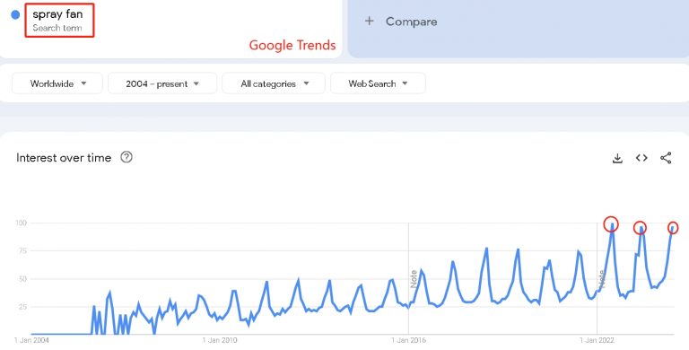Select the 2022 Note marker on chart
This screenshot has width=689, height=350.
[602, 279]
